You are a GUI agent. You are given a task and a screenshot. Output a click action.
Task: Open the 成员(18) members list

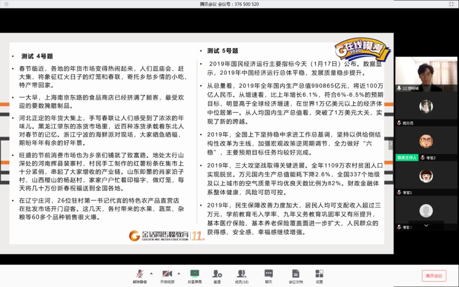(241, 276)
